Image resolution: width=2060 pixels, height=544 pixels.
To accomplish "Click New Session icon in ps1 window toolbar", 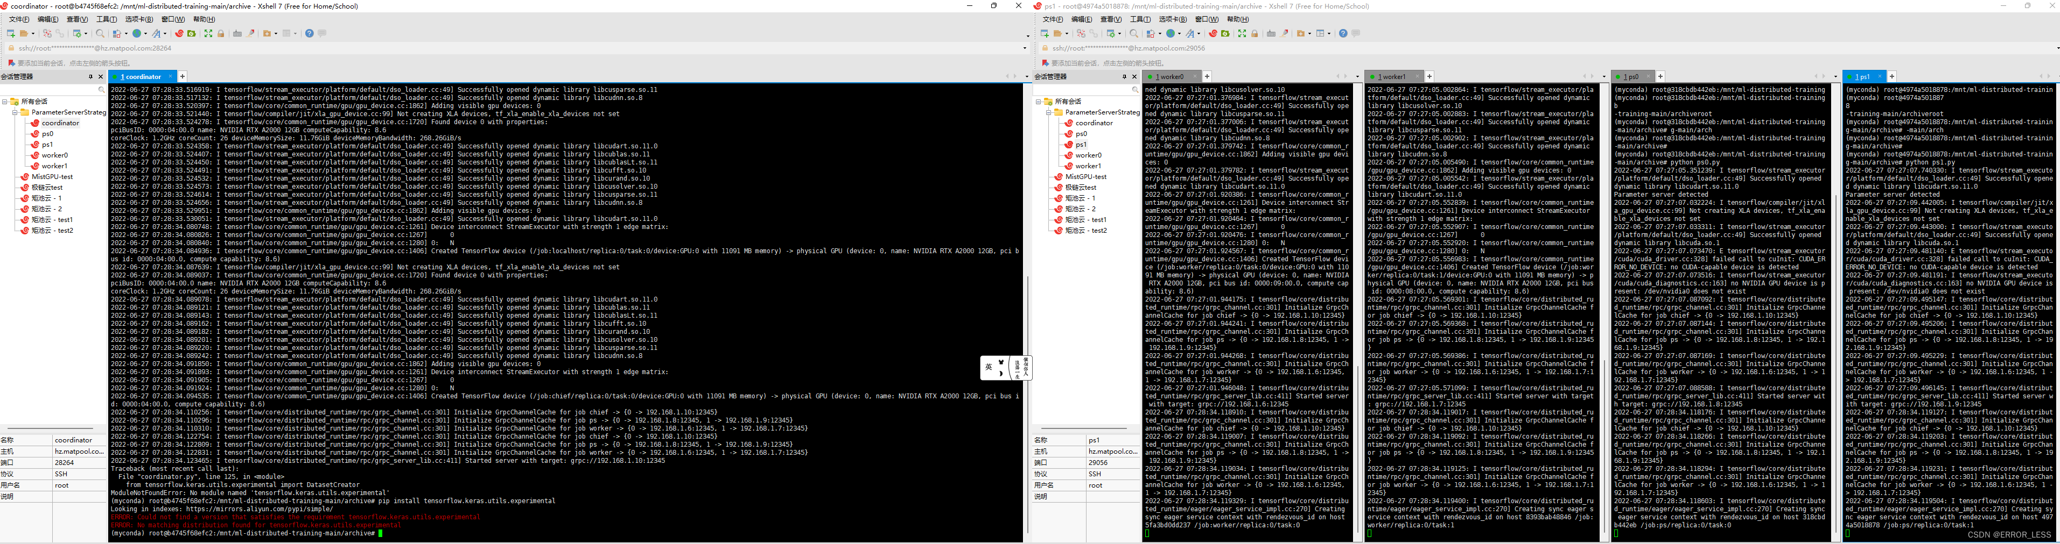I will 1045,33.
